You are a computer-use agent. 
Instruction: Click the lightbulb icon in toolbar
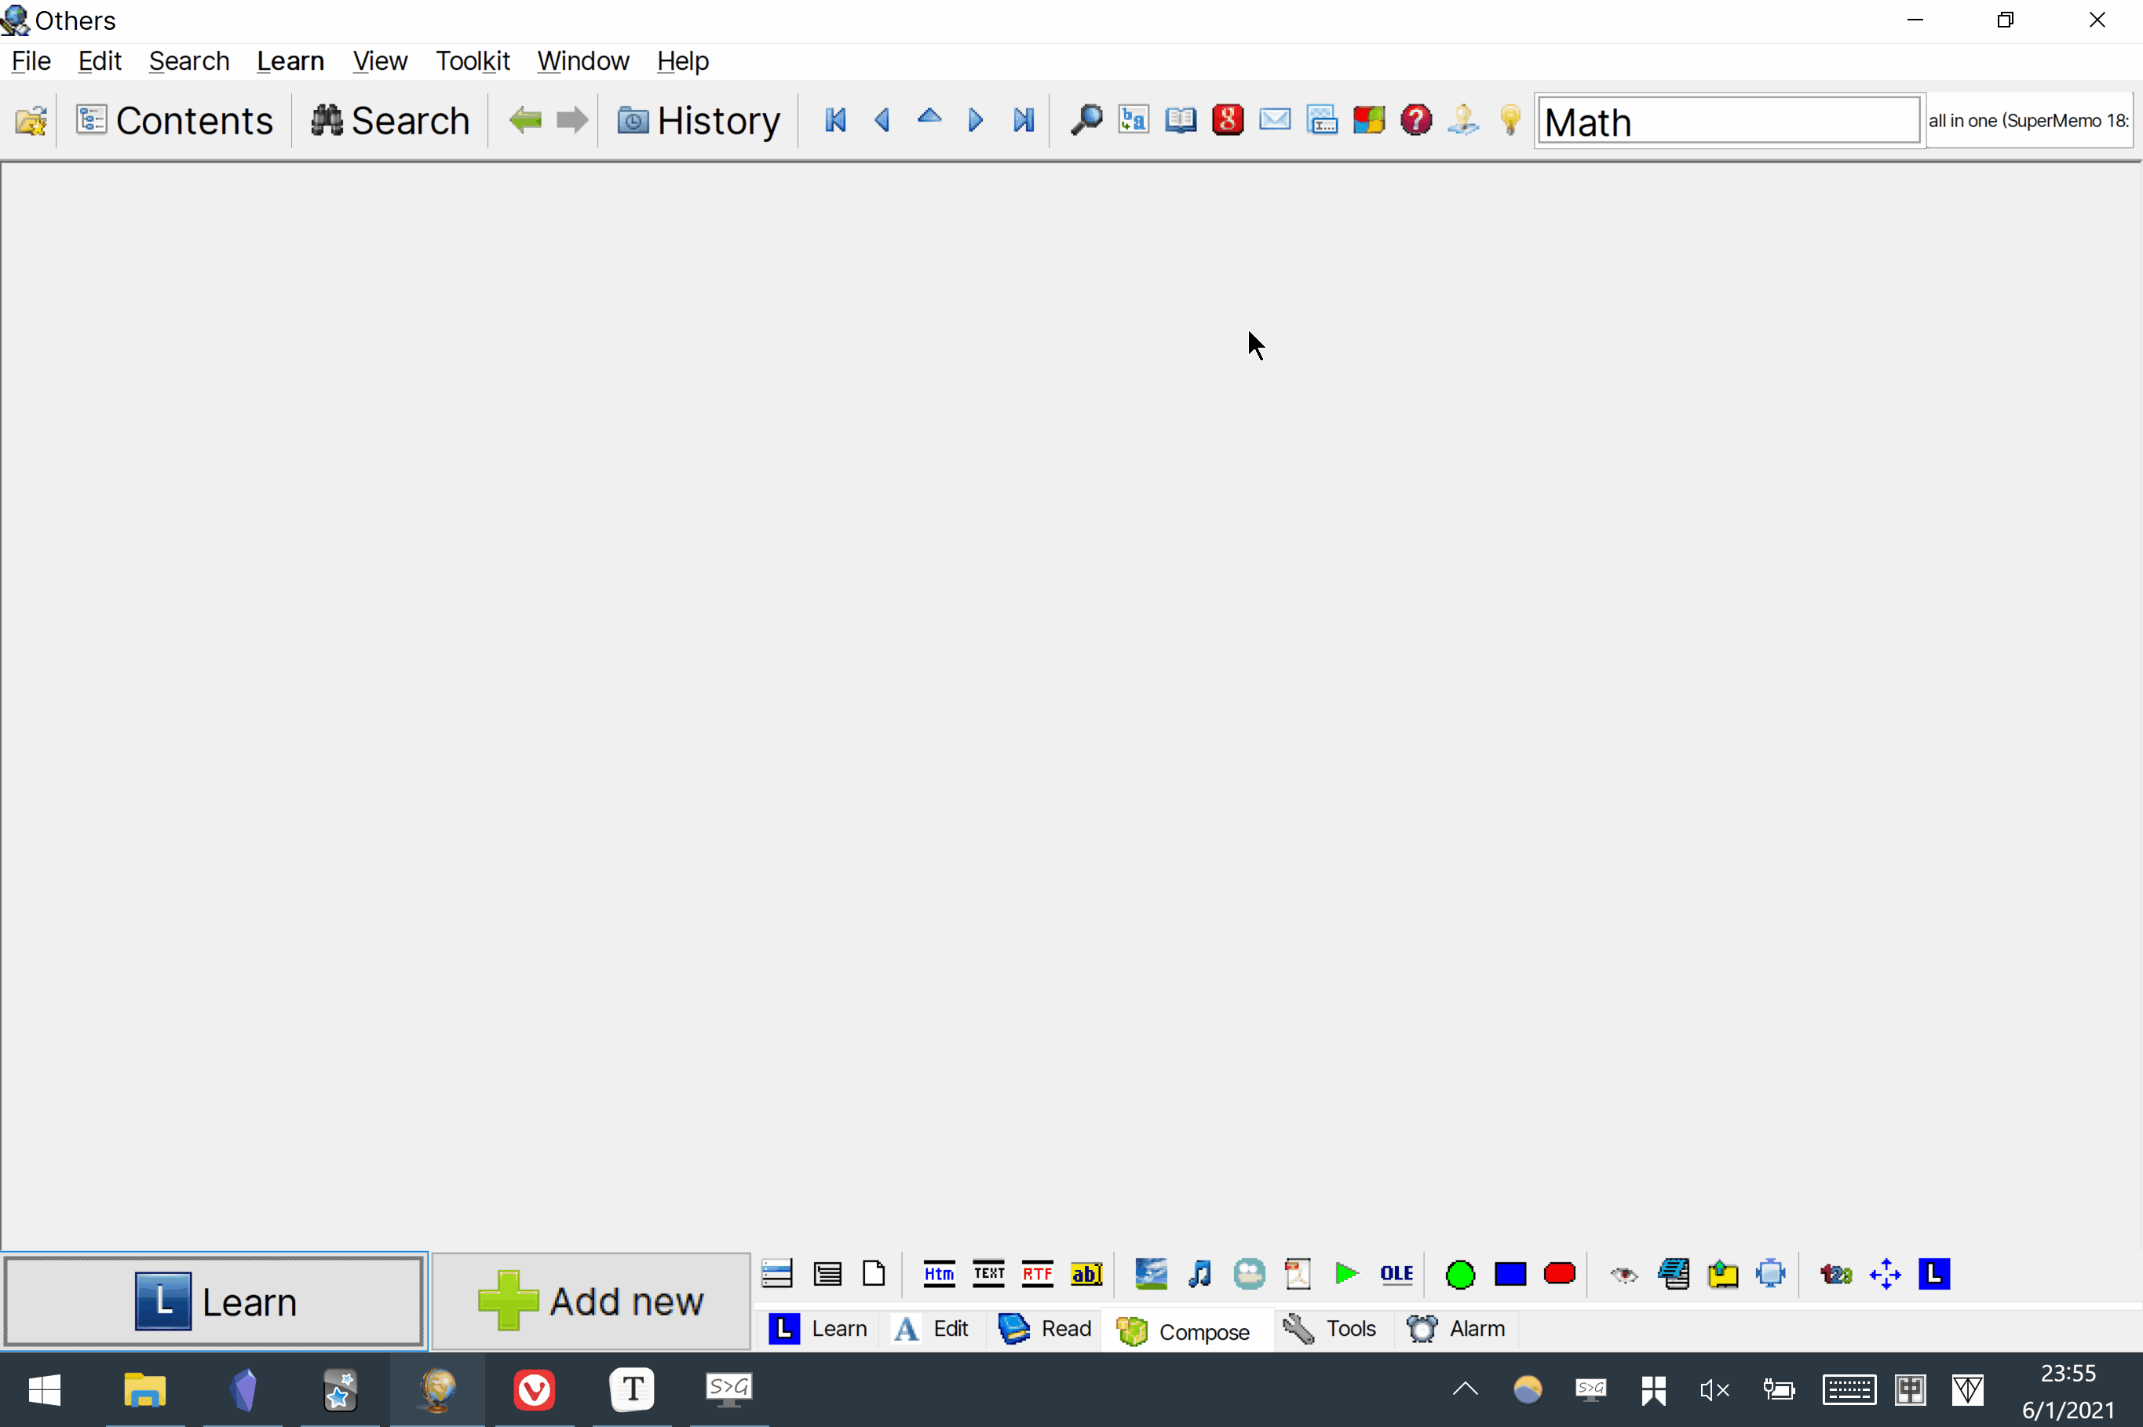tap(1510, 120)
